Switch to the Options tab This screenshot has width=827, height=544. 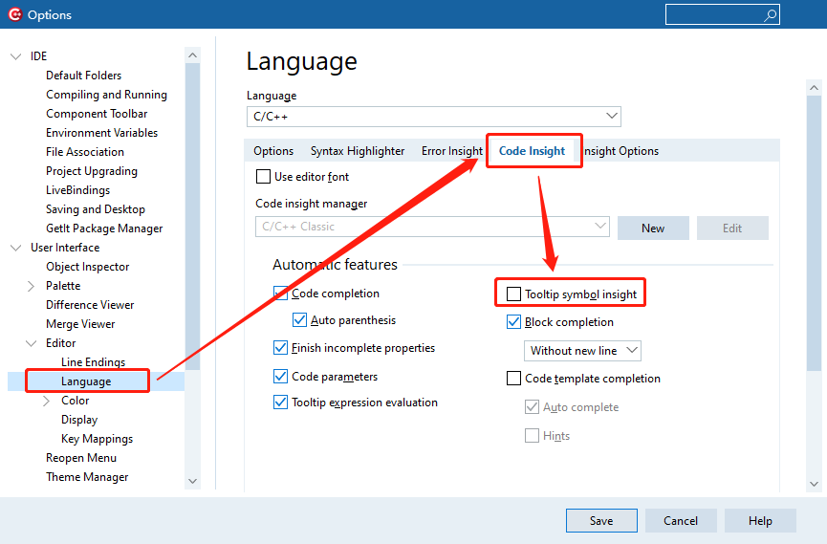[273, 151]
